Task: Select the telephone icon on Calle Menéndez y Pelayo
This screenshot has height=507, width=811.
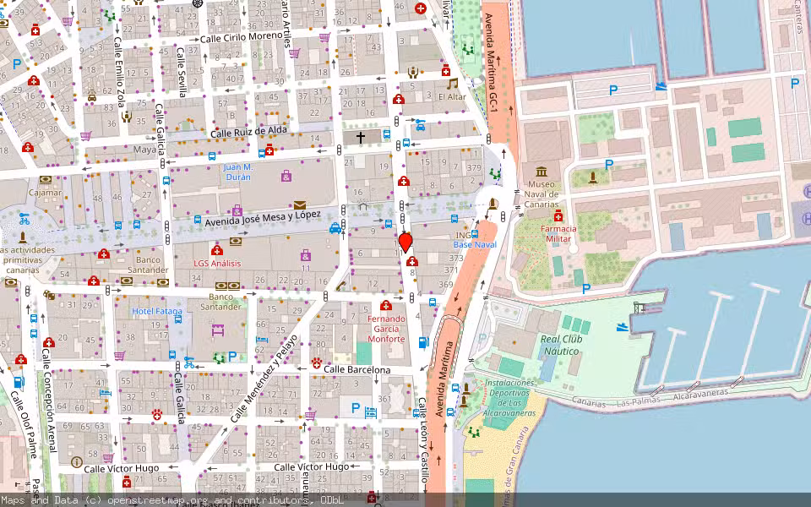Action: [x=340, y=286]
